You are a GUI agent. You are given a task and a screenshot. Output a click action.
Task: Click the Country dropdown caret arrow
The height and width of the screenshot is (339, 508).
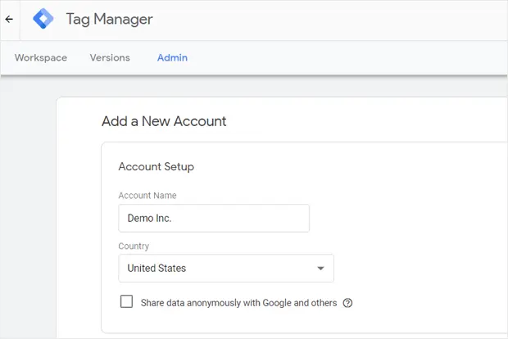[320, 269]
